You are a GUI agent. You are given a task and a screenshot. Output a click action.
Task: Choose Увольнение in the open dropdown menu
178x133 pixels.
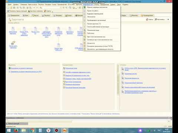point(91,17)
